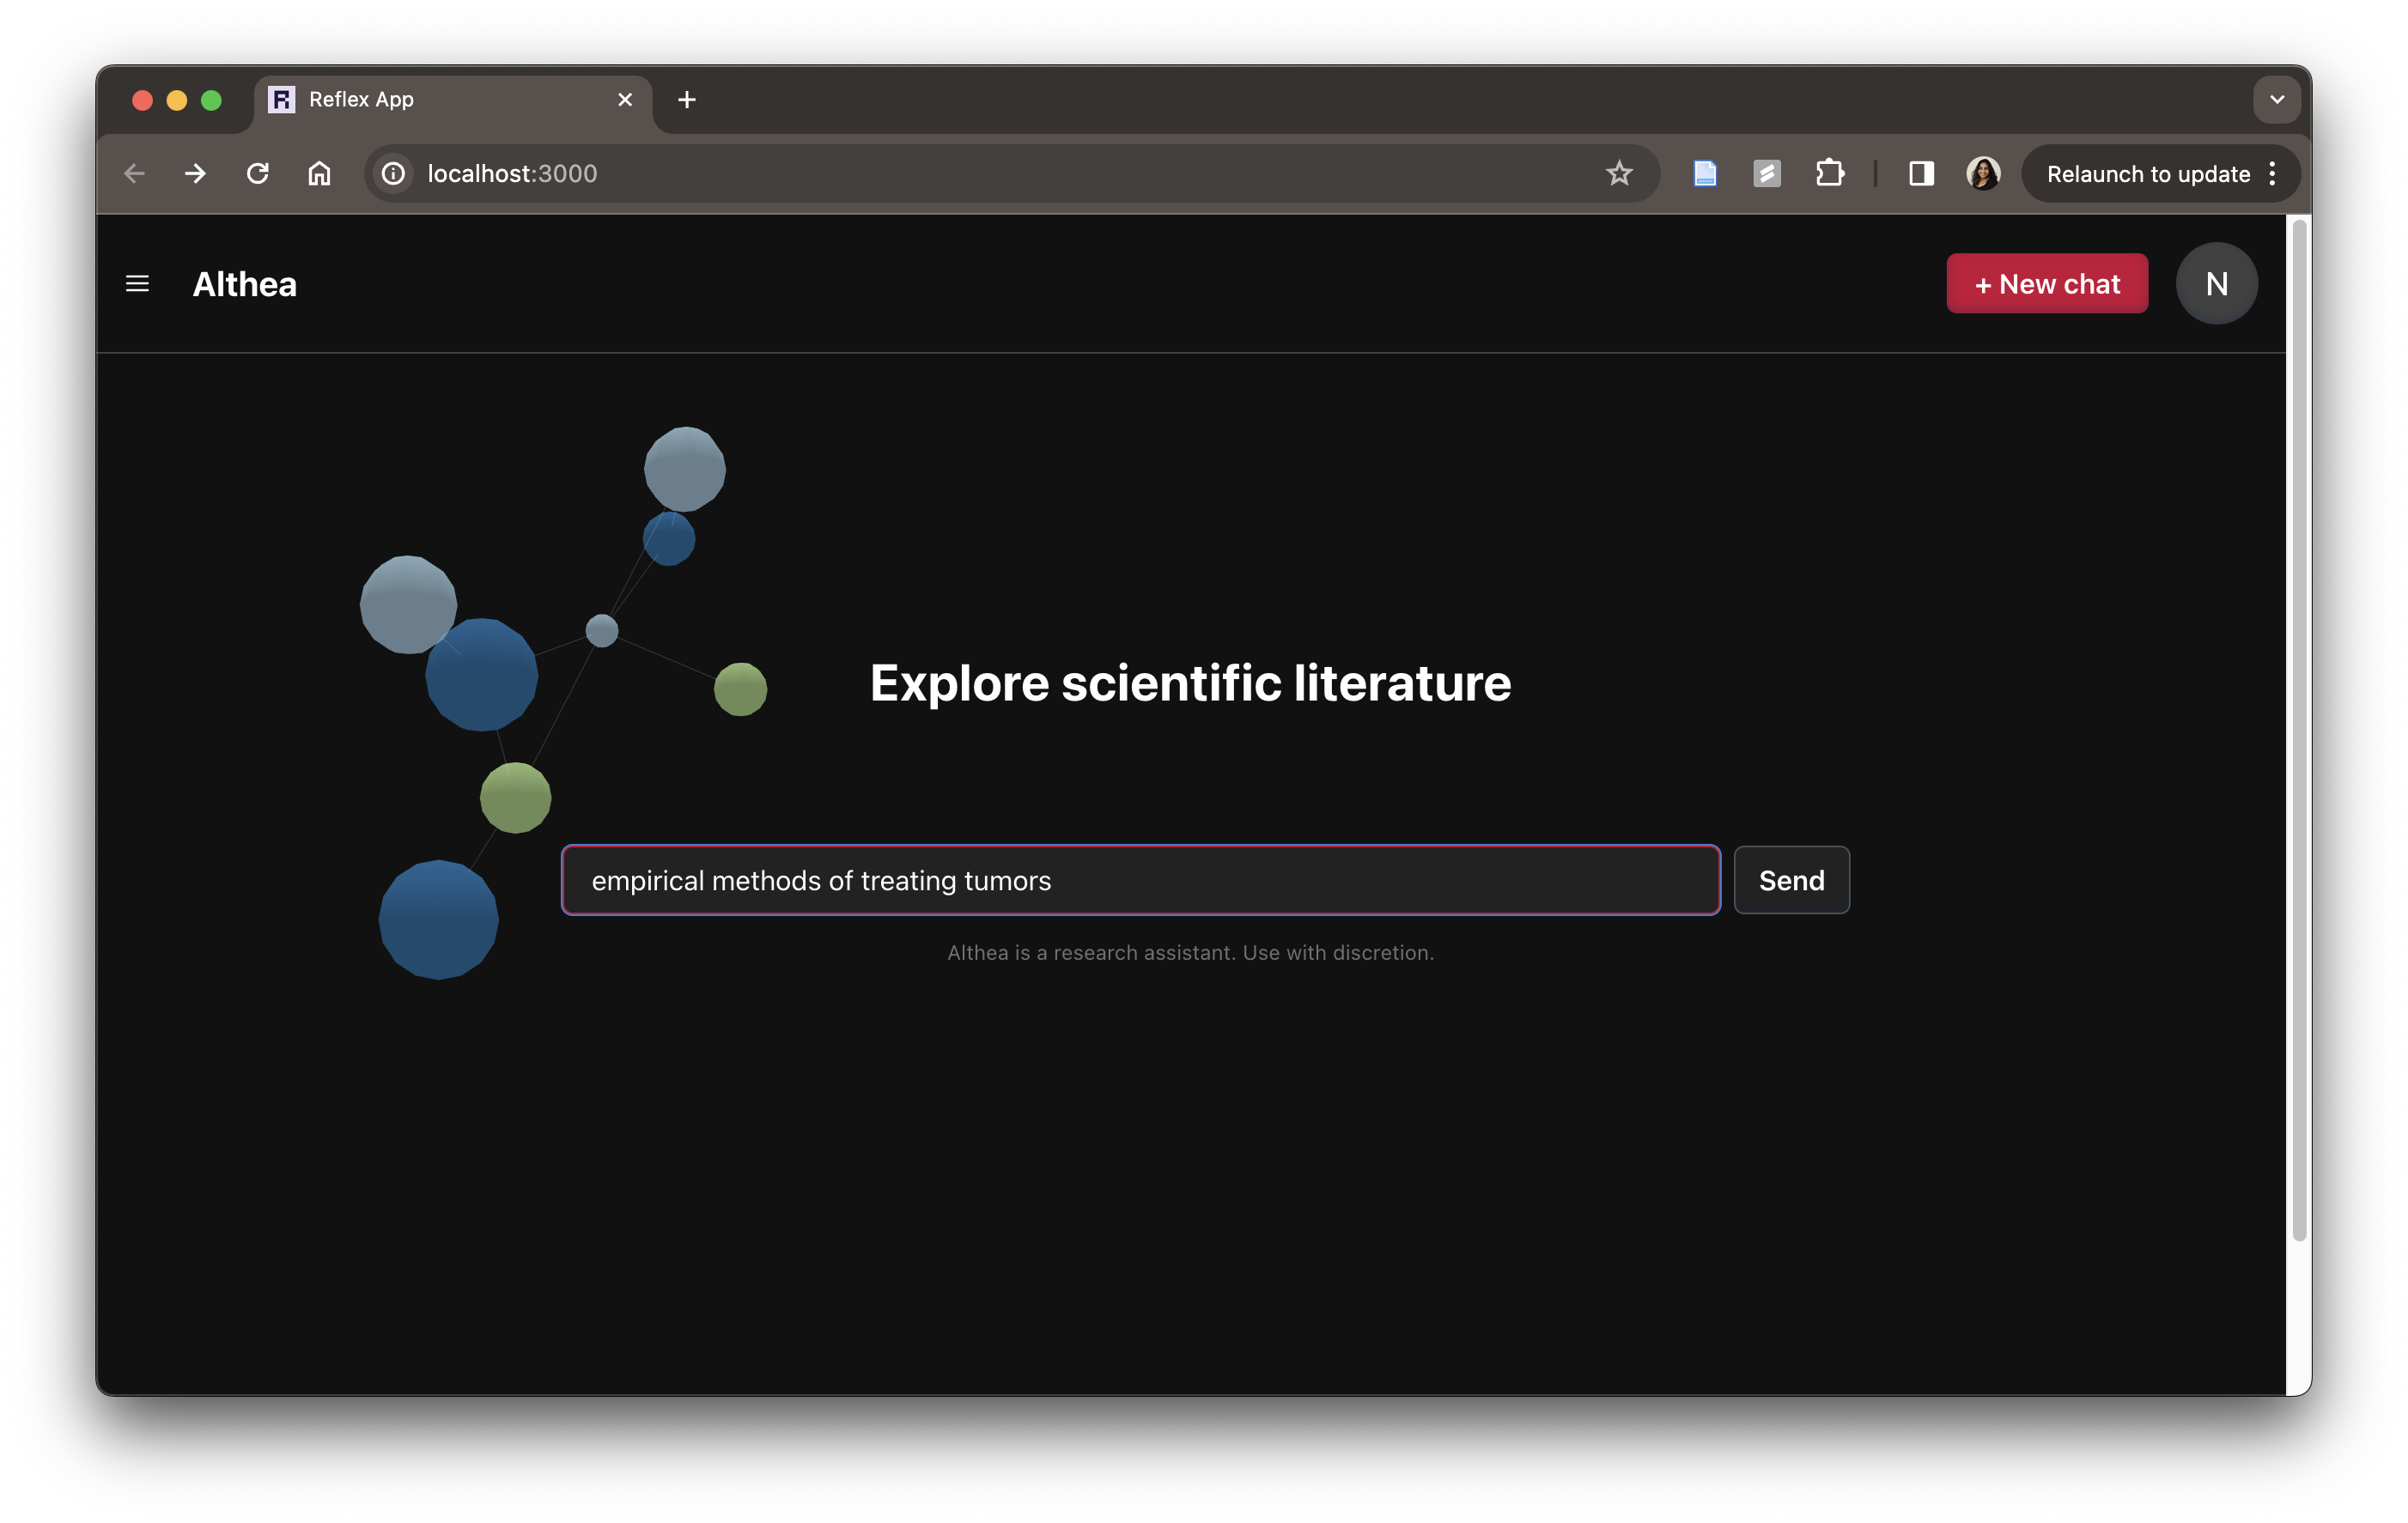Viewport: 2408px width, 1523px height.
Task: Click the page vertical scrollbar
Action: (2298, 730)
